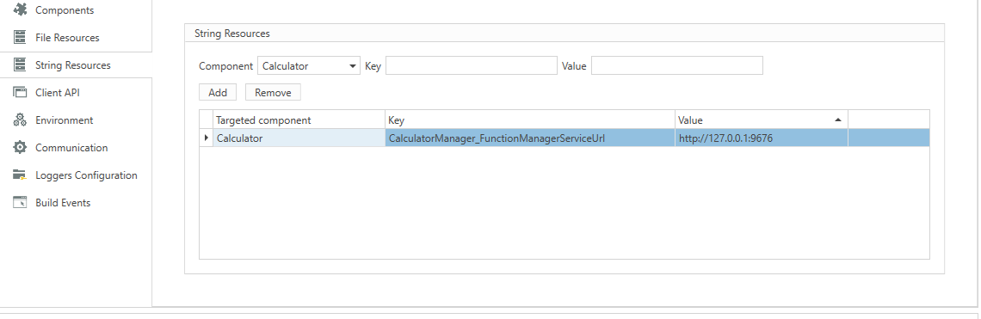Click the Client API window icon
Screen dimensions: 981x319
20,93
